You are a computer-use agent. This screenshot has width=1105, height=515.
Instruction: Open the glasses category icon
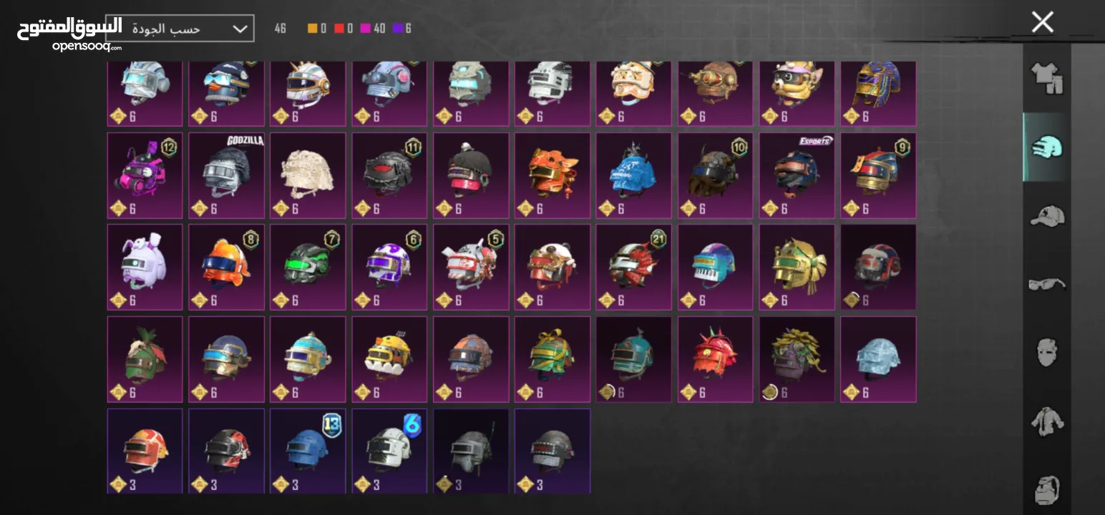pyautogui.click(x=1046, y=284)
